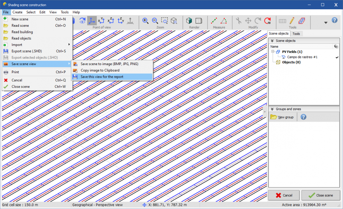The width and height of the screenshot is (343, 209).
Task: Select the pencil editing tool icon
Action: tap(292, 21)
